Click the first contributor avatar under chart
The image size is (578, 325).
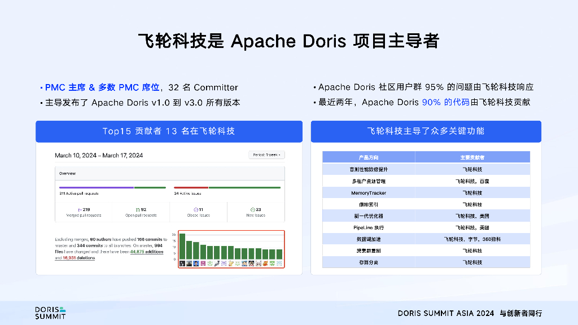tap(182, 263)
